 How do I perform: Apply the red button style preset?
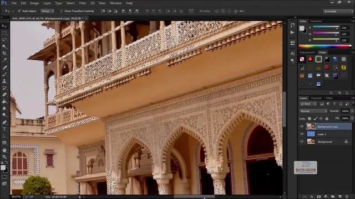(x=310, y=59)
